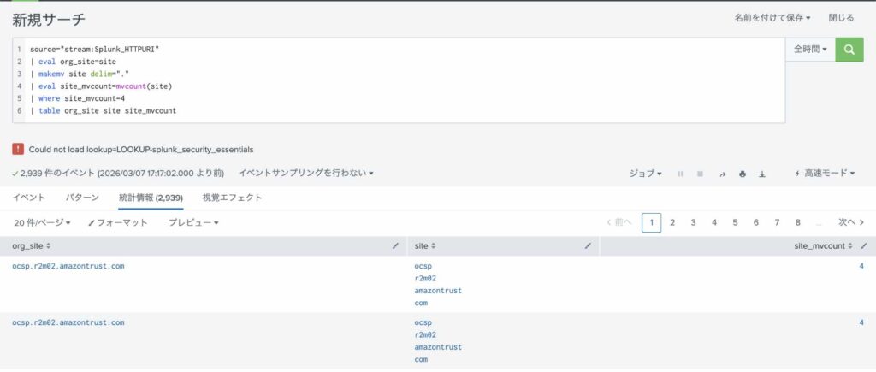Image resolution: width=876 pixels, height=372 pixels.
Task: Open the 高速モード search mode dropdown
Action: point(825,174)
